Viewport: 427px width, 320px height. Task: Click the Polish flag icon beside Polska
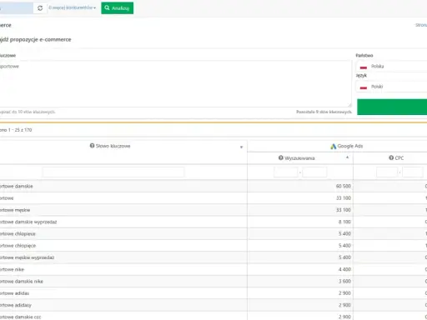pos(364,67)
